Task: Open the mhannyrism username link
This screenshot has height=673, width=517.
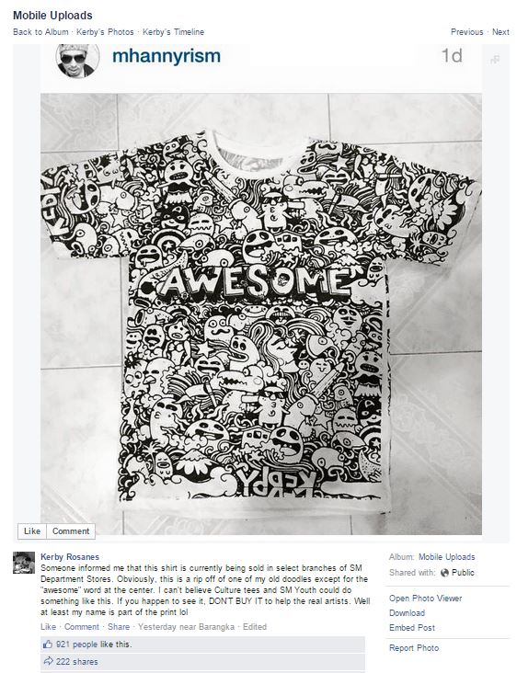Action: pos(167,56)
